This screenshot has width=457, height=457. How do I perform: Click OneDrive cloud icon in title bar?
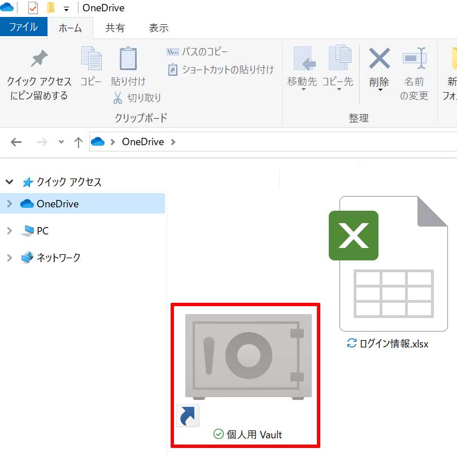pyautogui.click(x=7, y=7)
